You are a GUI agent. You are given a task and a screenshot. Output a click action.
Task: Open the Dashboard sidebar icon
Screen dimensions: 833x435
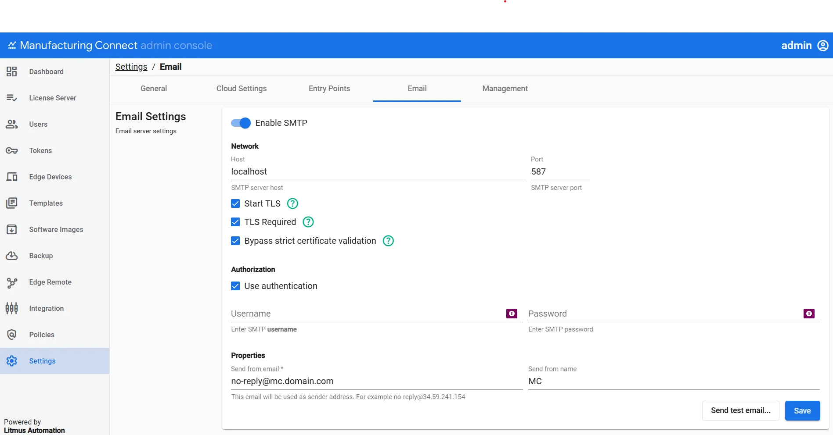(x=12, y=71)
